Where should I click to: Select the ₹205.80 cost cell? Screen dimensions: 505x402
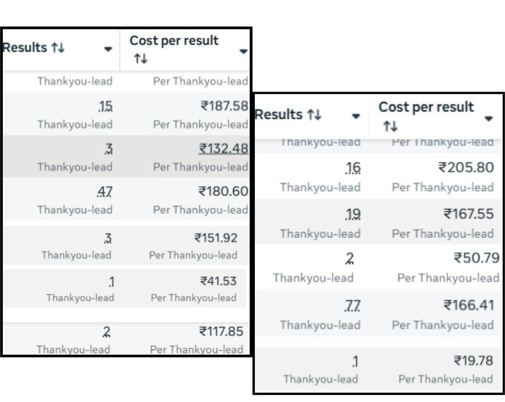tap(466, 167)
